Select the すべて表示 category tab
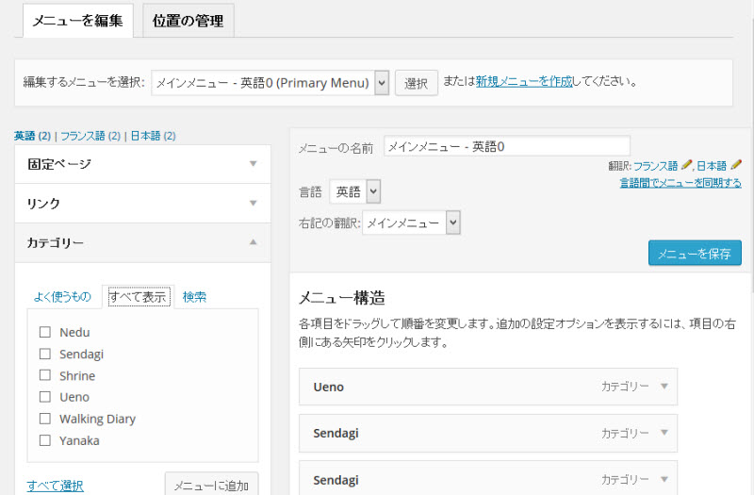Image resolution: width=754 pixels, height=495 pixels. click(138, 297)
